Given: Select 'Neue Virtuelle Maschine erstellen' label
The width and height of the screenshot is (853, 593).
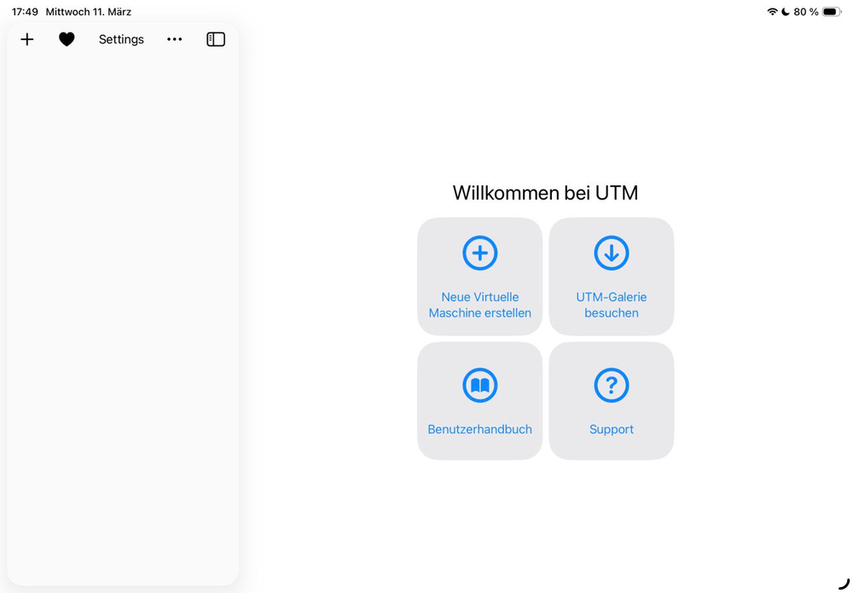Looking at the screenshot, I should tap(479, 305).
